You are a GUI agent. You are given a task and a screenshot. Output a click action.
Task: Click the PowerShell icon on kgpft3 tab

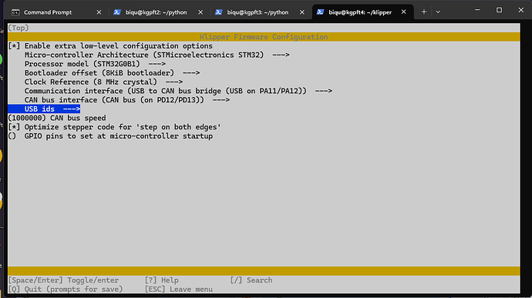(x=218, y=12)
